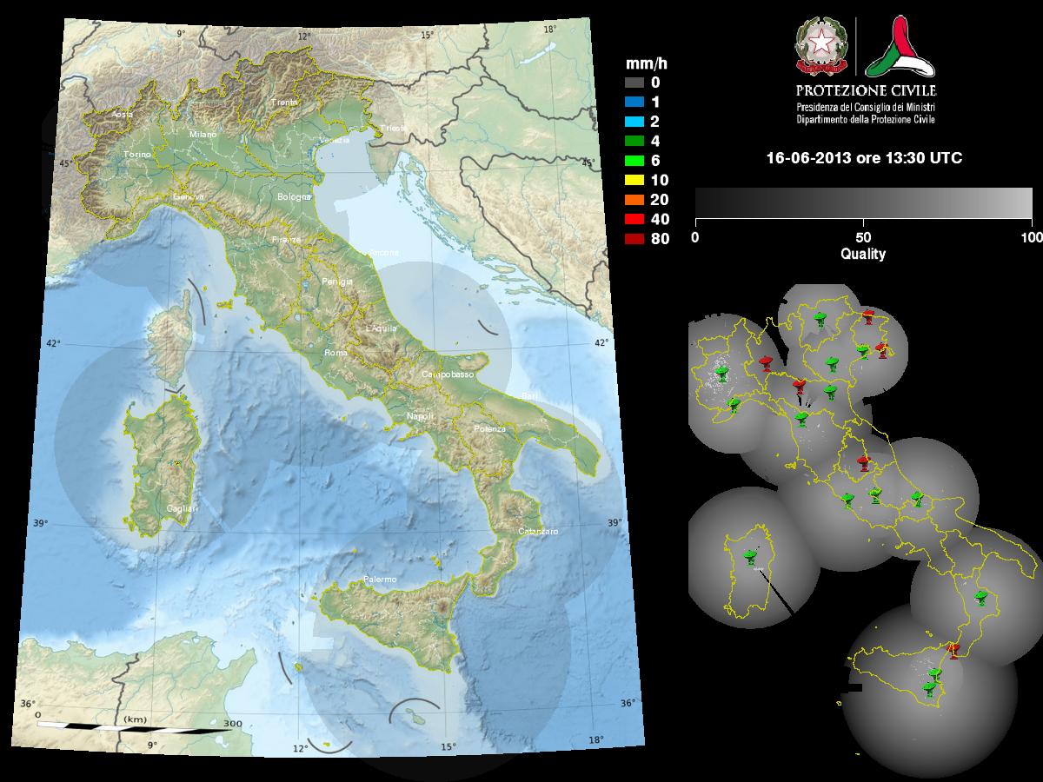
Task: Click the Palermo city label
Action: coord(379,579)
